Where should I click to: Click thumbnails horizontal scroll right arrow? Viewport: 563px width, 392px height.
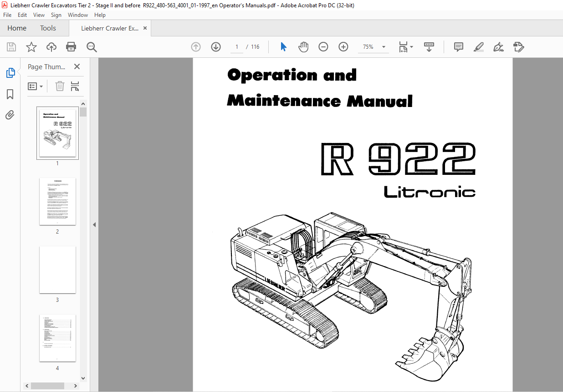pos(77,386)
